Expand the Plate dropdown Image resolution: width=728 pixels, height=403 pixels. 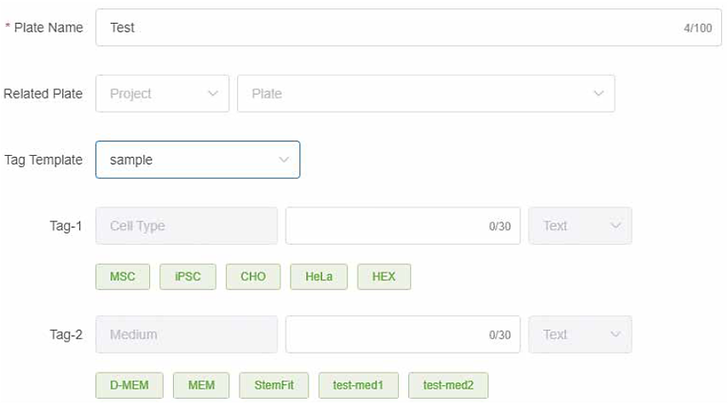click(x=425, y=94)
